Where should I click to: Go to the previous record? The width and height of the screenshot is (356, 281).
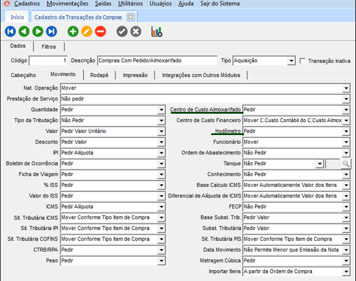(24, 32)
